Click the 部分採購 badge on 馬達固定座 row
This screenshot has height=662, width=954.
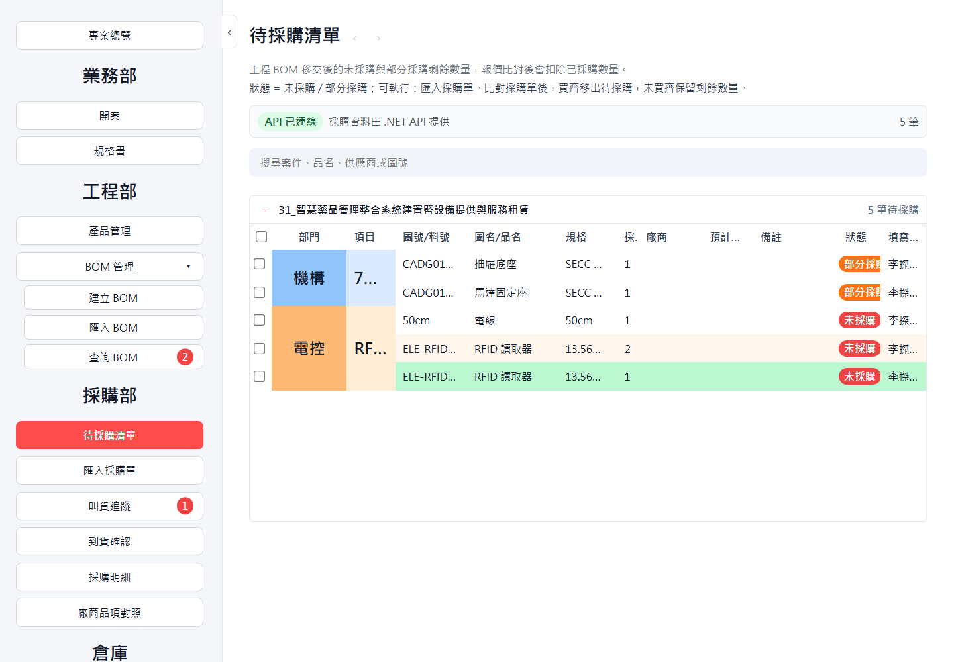pos(860,292)
